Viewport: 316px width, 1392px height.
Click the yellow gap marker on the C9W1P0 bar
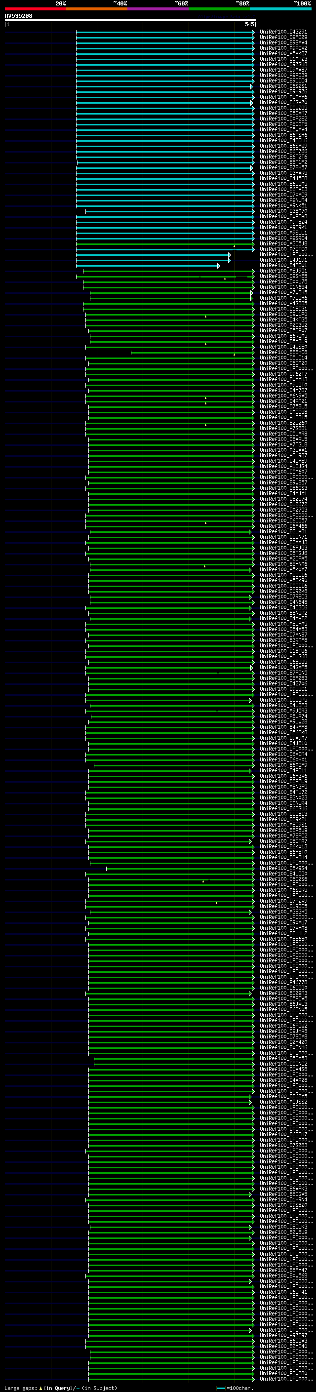205,317
